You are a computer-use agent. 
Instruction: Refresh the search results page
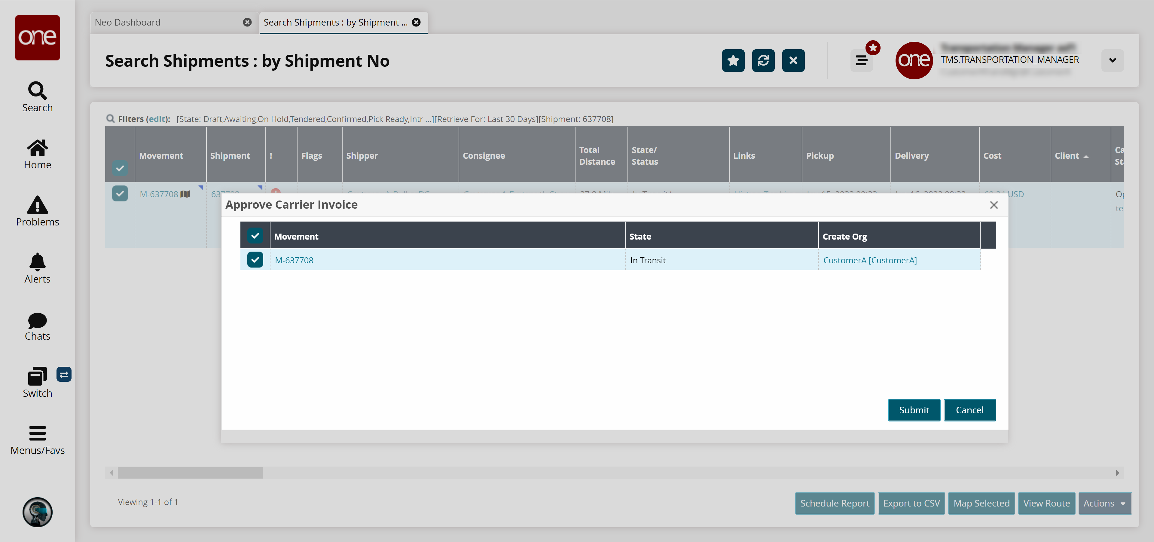(763, 60)
